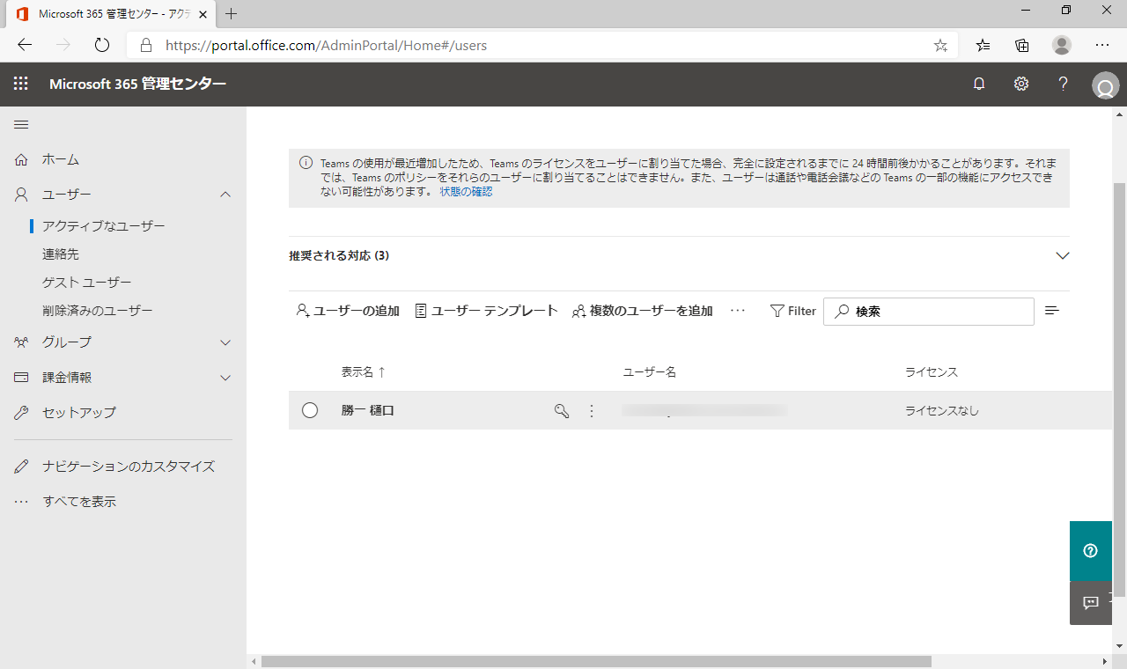Open a new browser tab
The image size is (1127, 669).
(x=231, y=13)
